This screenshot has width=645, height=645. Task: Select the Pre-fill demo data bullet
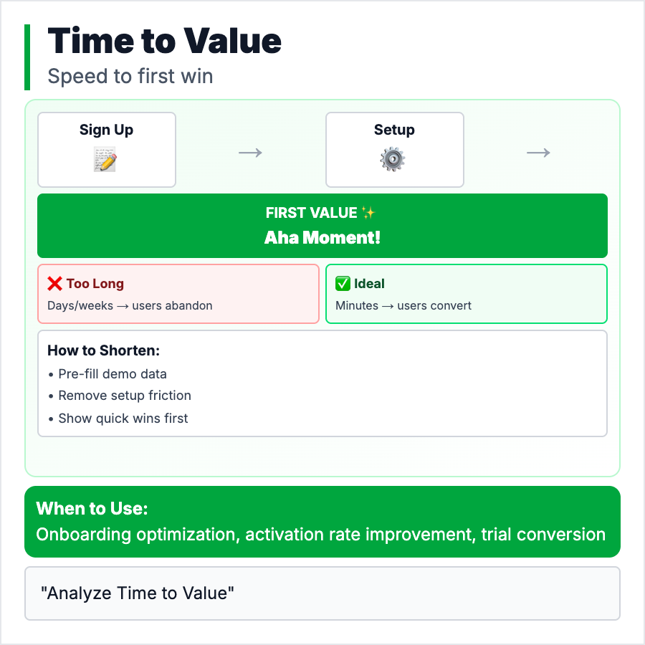click(x=112, y=374)
